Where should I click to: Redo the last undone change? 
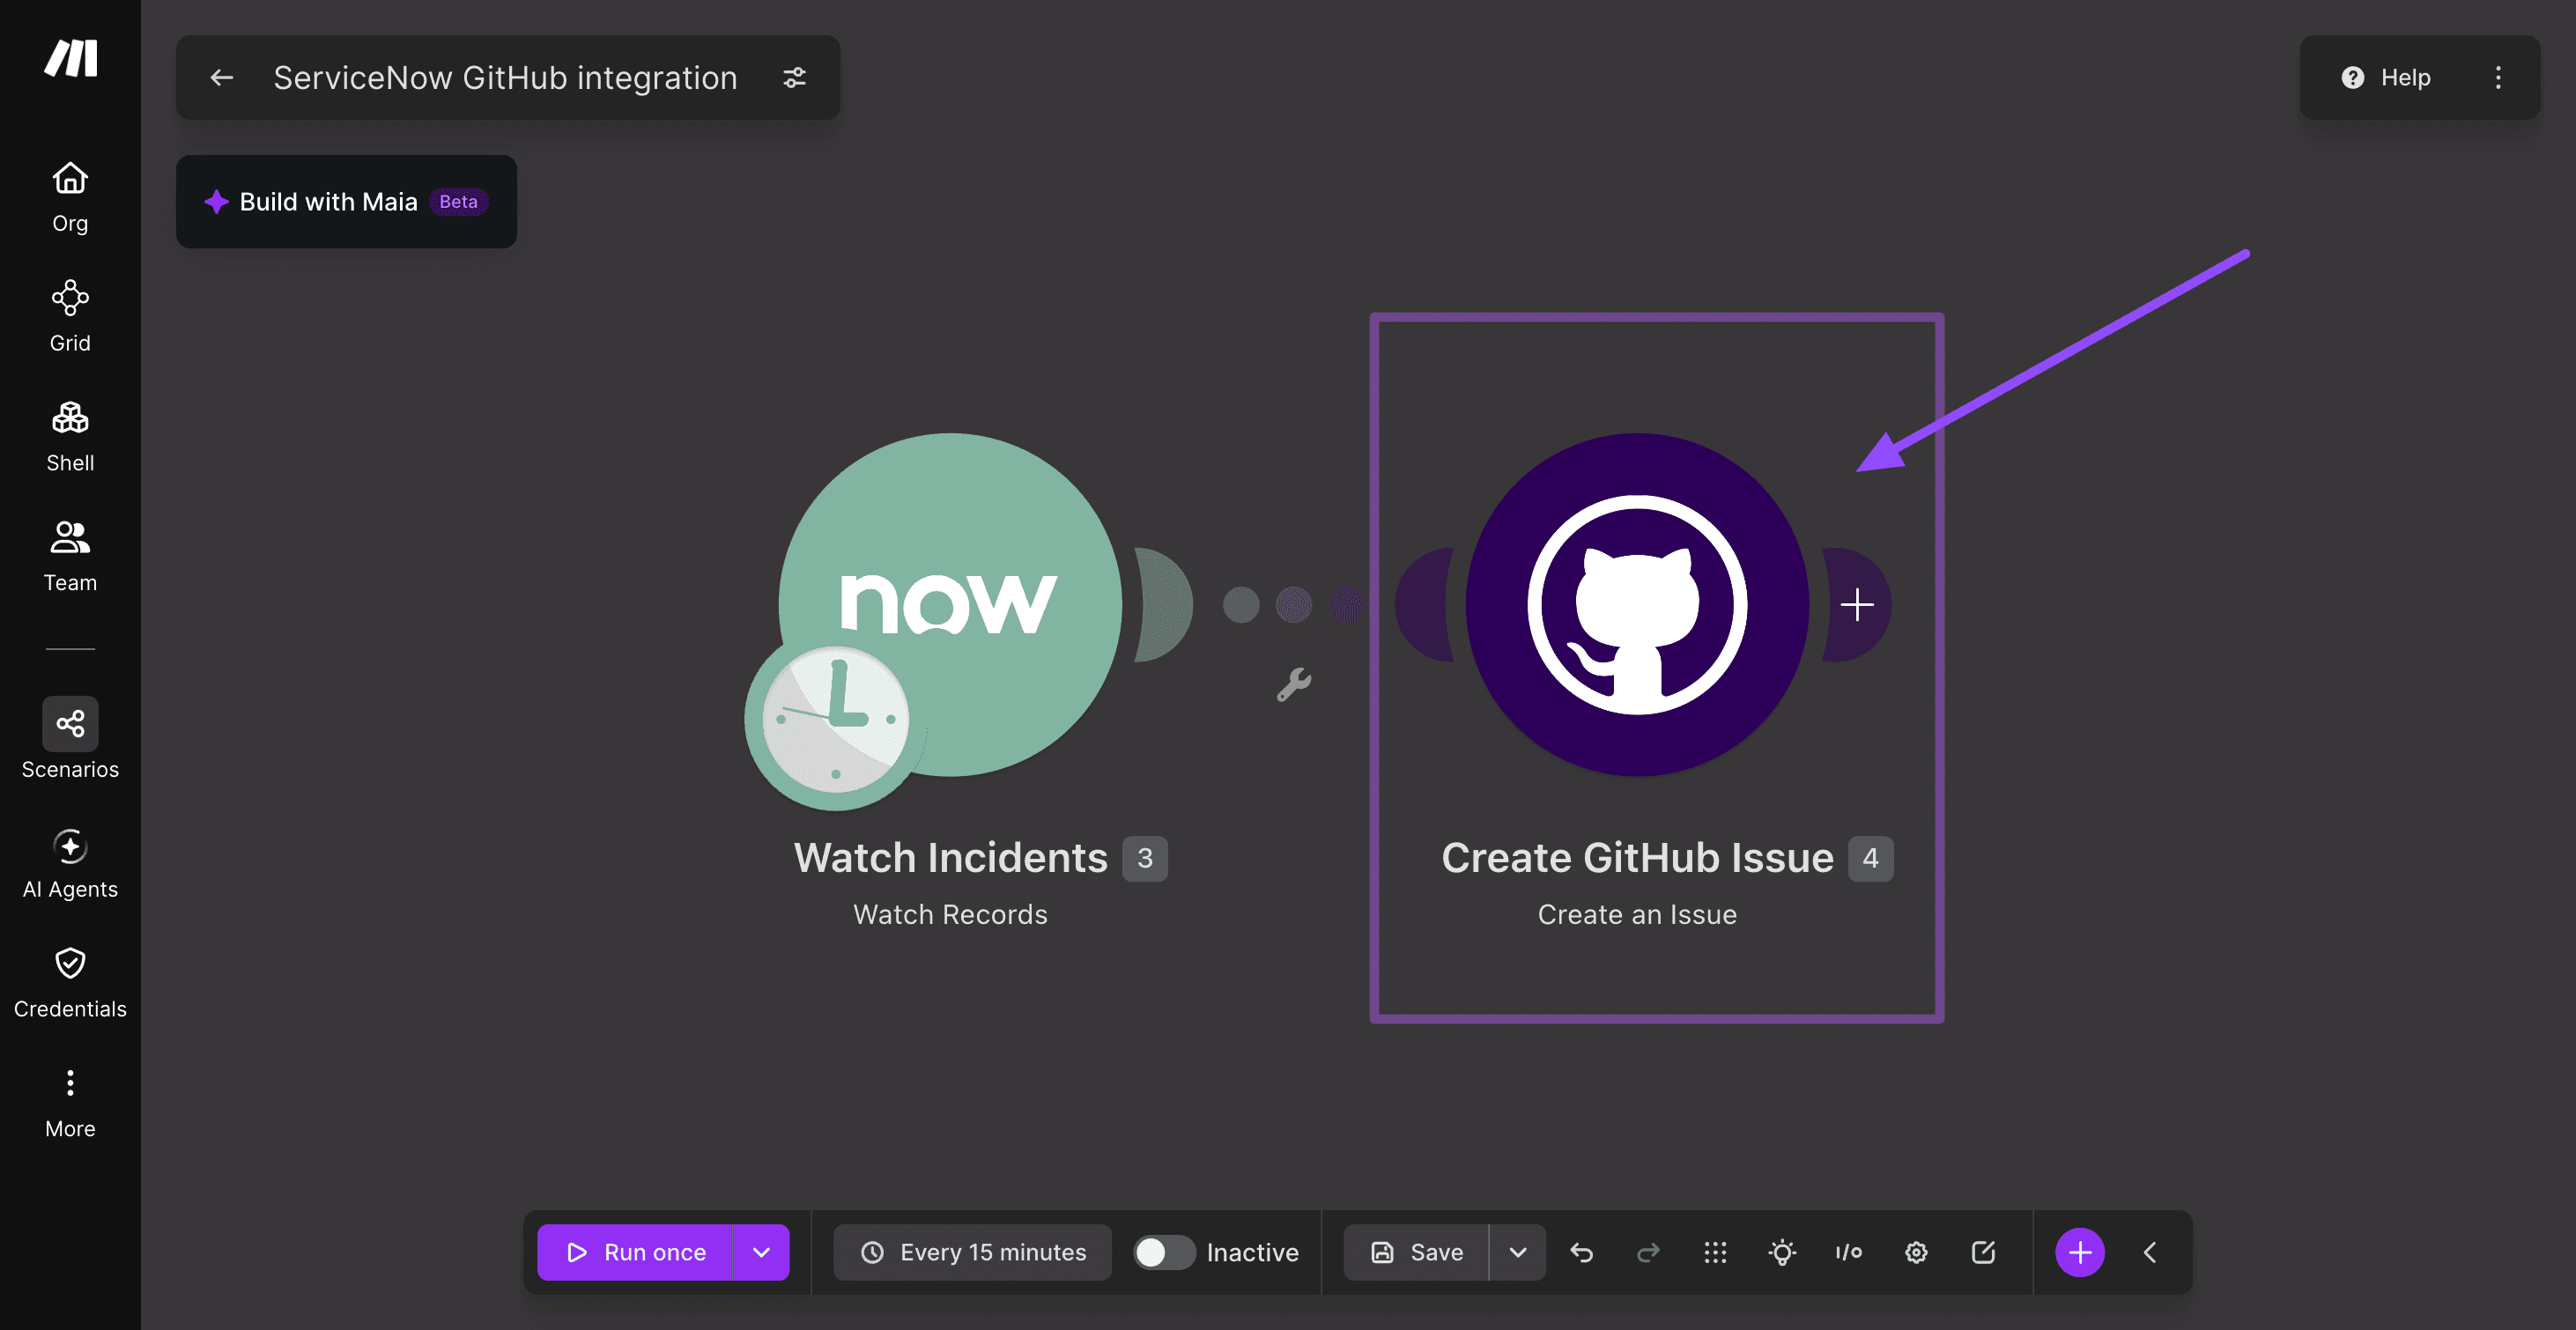coord(1648,1252)
